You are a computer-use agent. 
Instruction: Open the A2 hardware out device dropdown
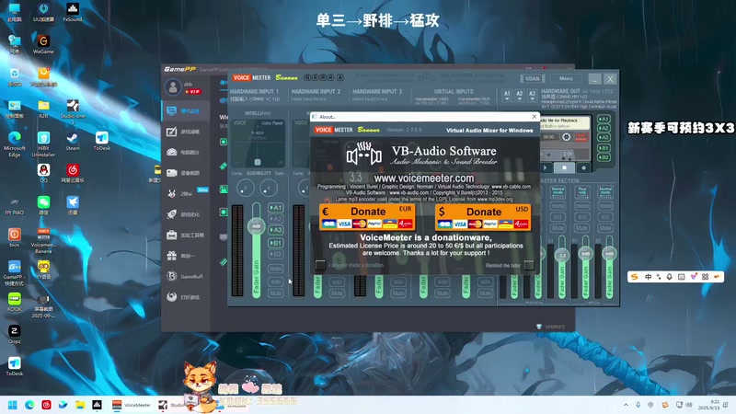[520, 96]
